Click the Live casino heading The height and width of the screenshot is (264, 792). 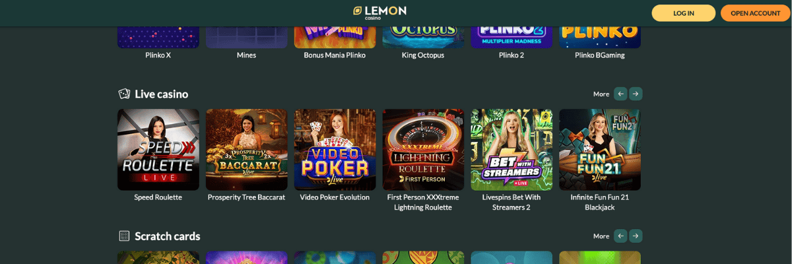pos(162,94)
